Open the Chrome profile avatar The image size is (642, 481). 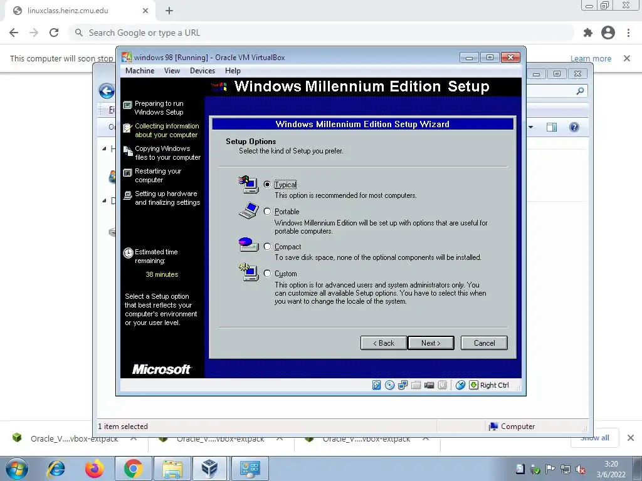(x=608, y=33)
